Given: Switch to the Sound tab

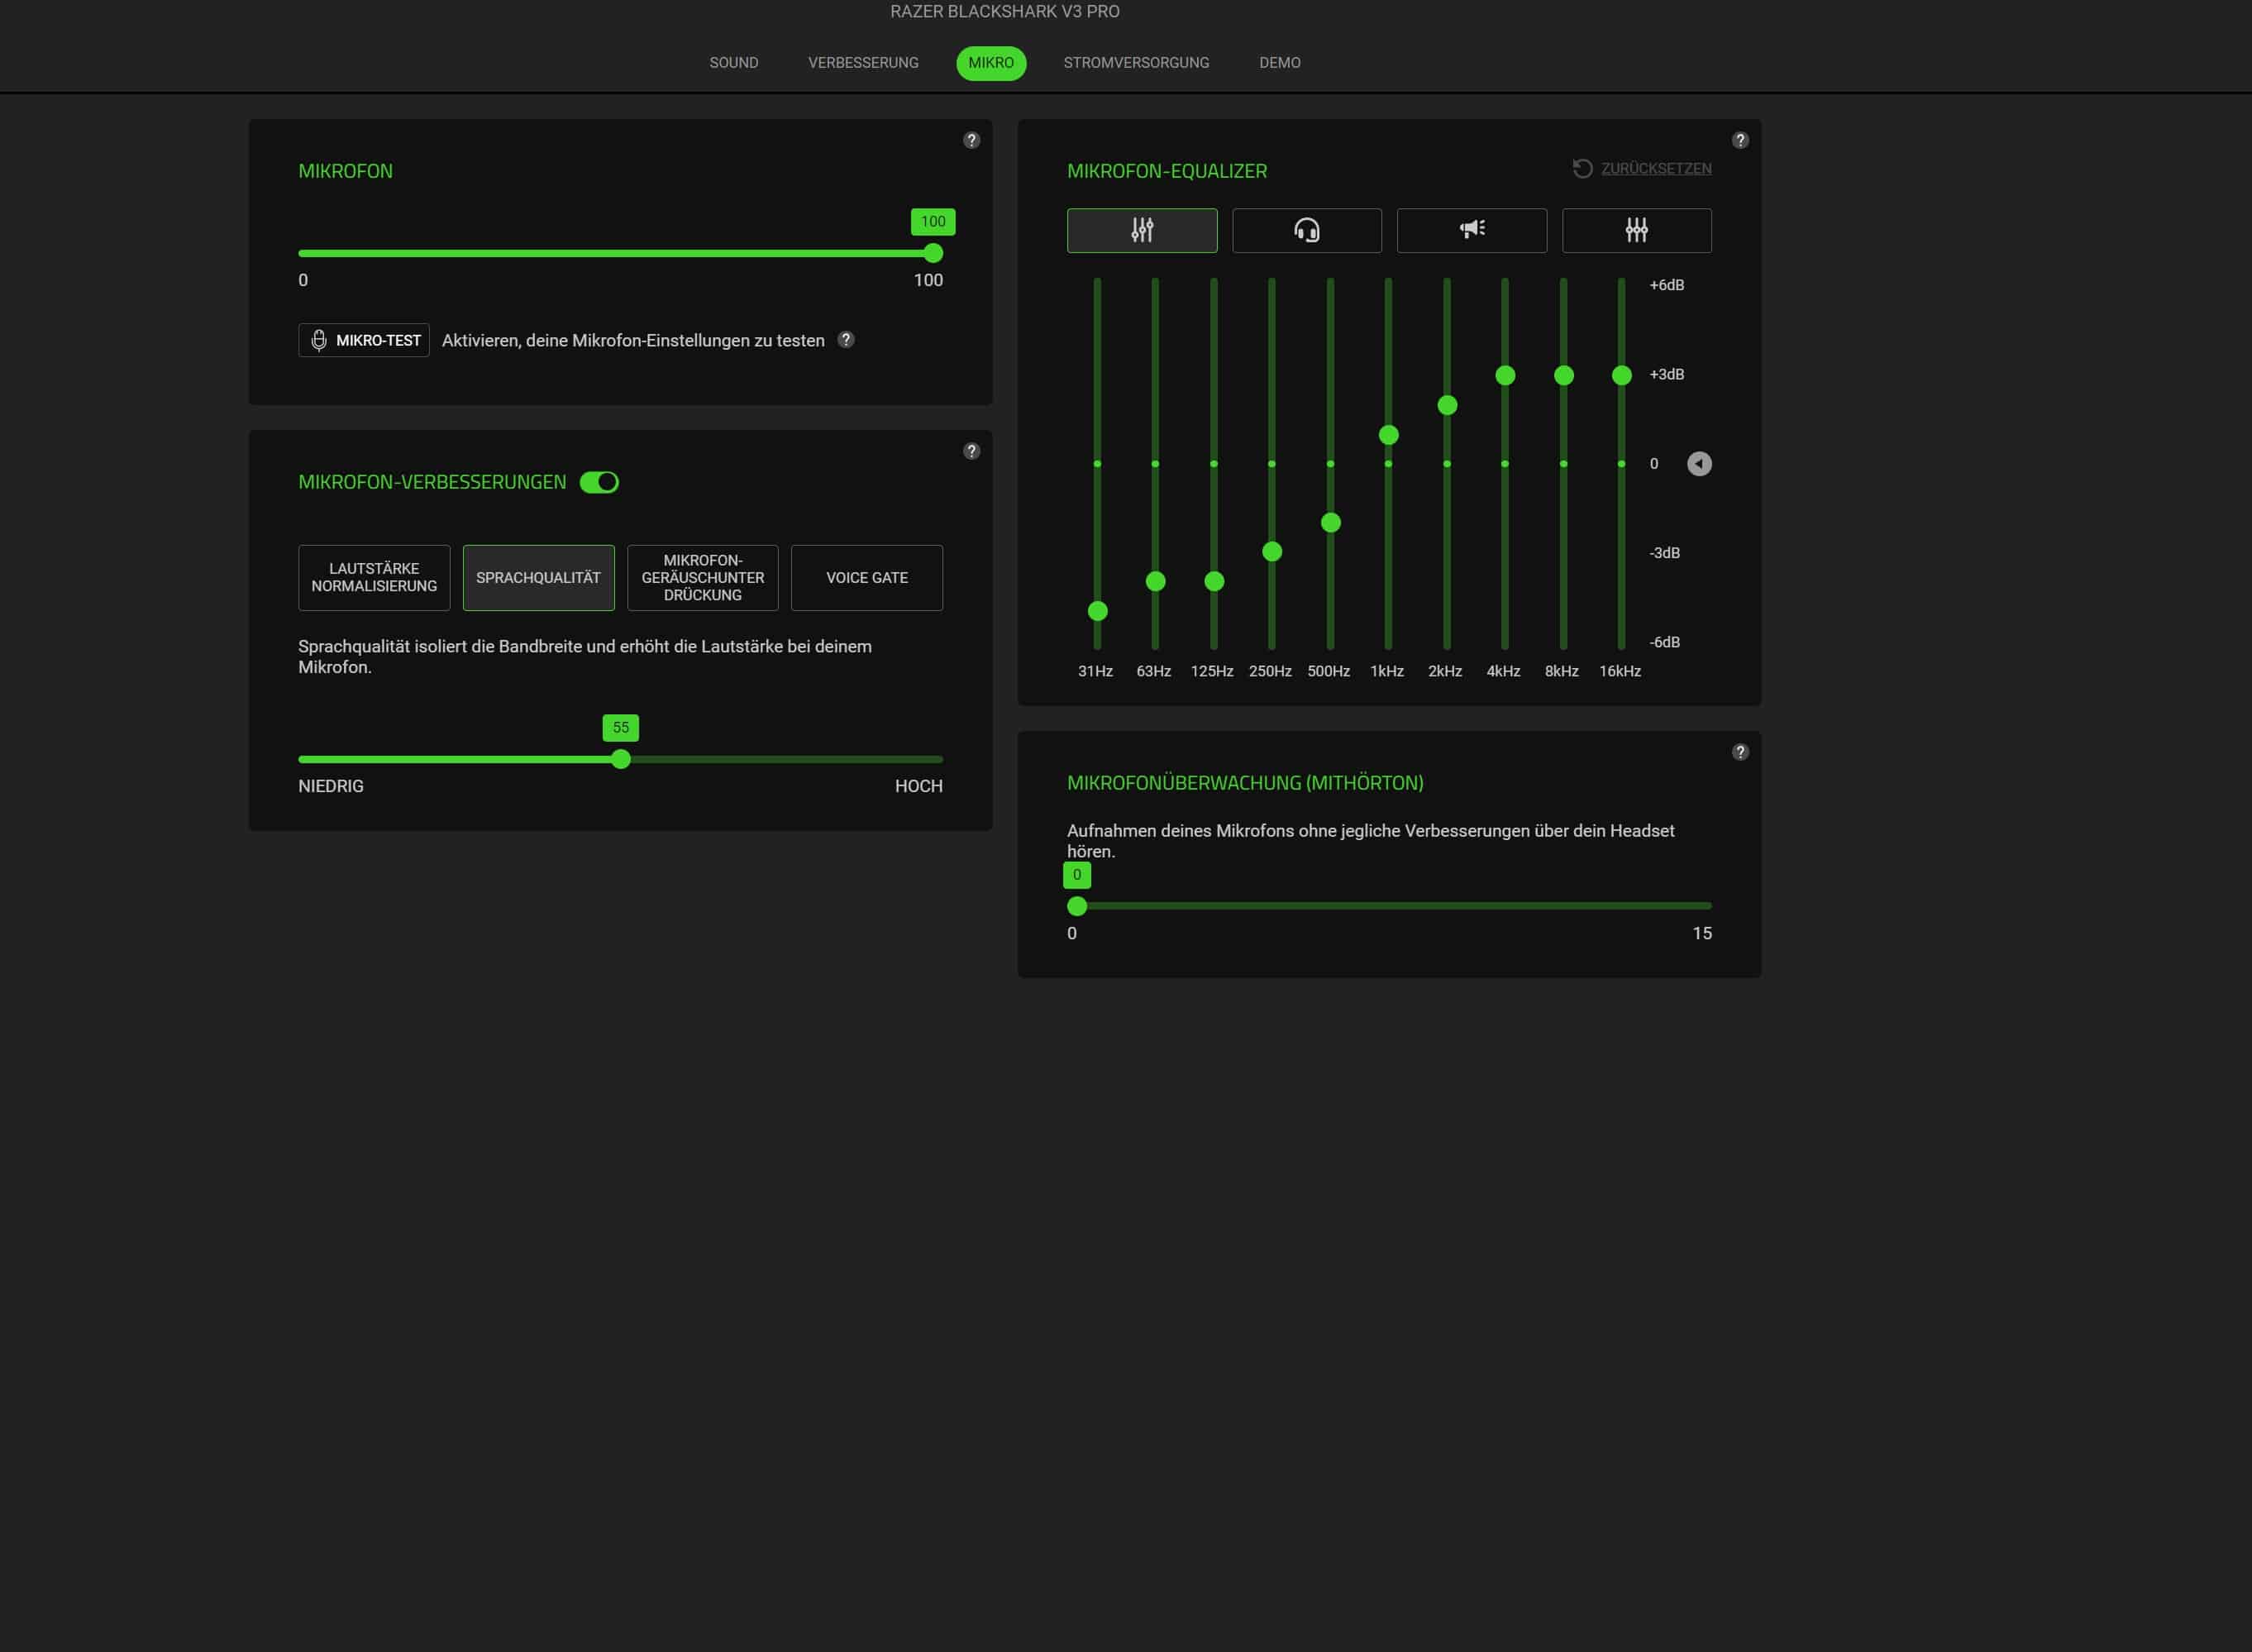Looking at the screenshot, I should coord(733,63).
